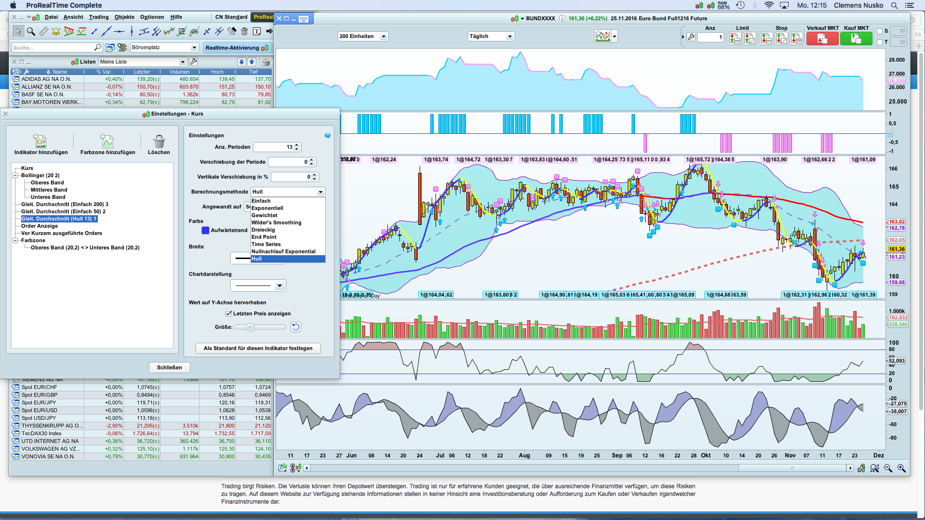Select the text annotation tool

pyautogui.click(x=257, y=32)
